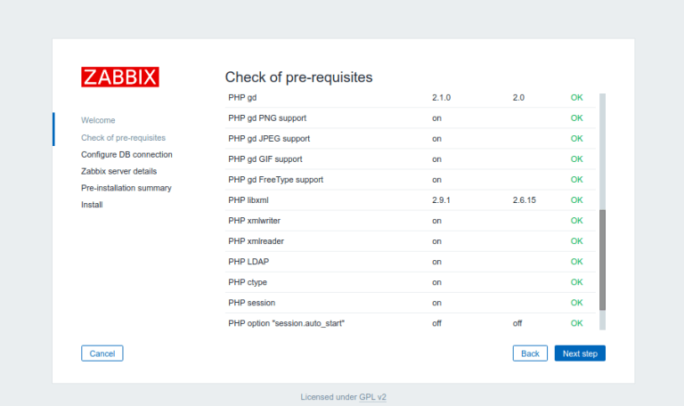Go to the Next step
Screen dimensions: 684x406
580,353
